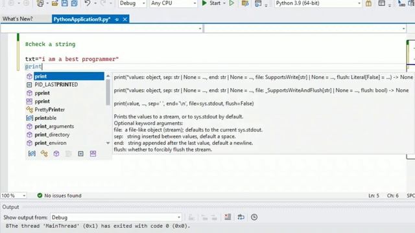Toggle the methods cube filter in completion list
Viewport: 415px width, 233px height.
tap(56, 153)
